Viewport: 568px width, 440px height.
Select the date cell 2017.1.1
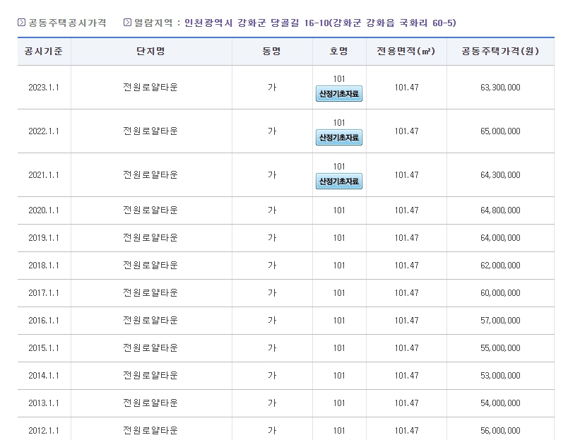(44, 293)
